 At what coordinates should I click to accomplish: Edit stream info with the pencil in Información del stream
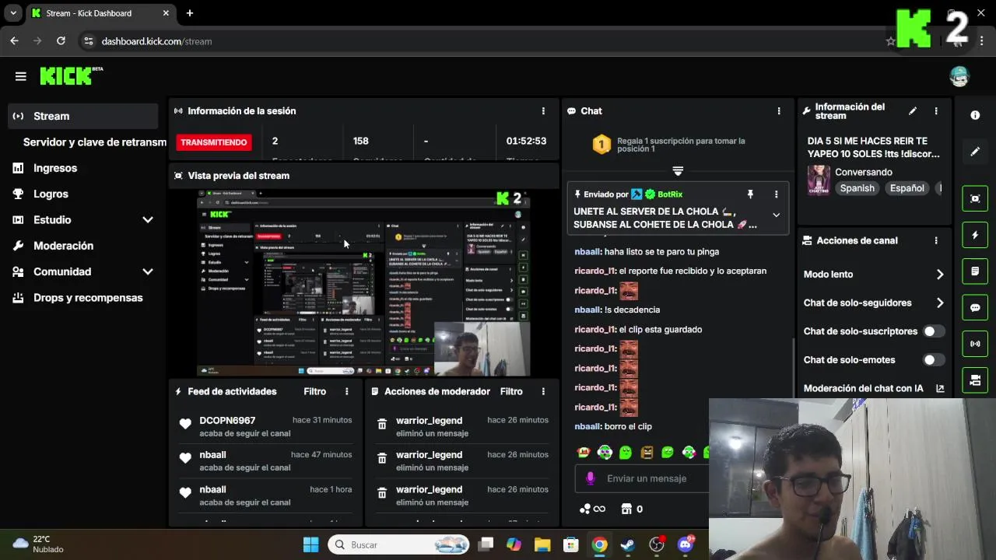[913, 111]
